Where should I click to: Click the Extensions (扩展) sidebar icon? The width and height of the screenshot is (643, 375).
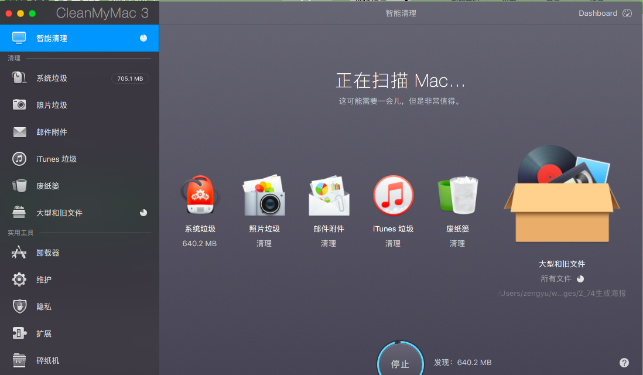[x=19, y=333]
